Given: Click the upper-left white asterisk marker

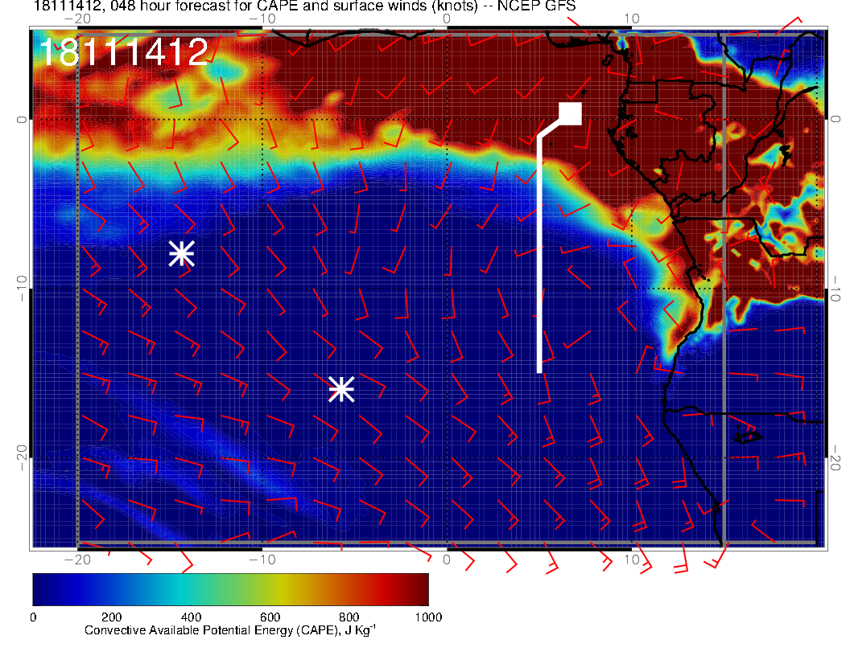Looking at the screenshot, I should (x=182, y=253).
